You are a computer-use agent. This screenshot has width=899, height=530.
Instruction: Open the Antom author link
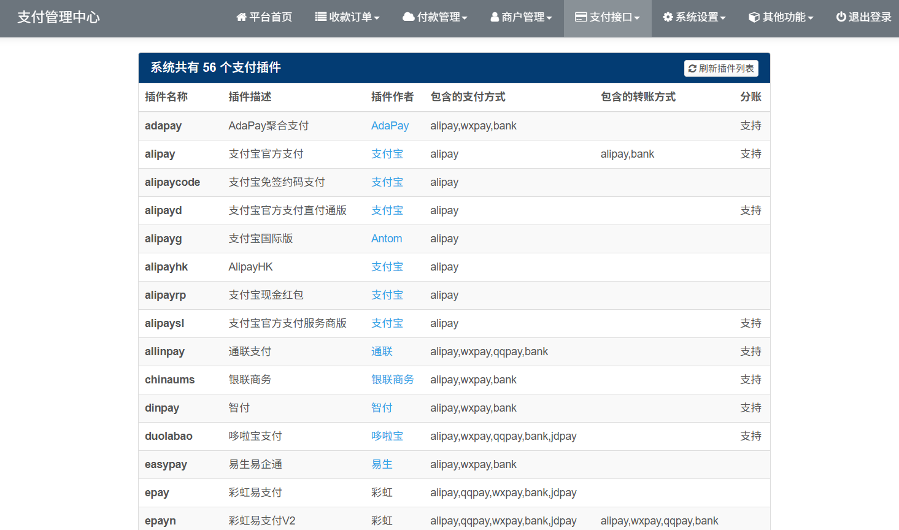[x=387, y=239]
